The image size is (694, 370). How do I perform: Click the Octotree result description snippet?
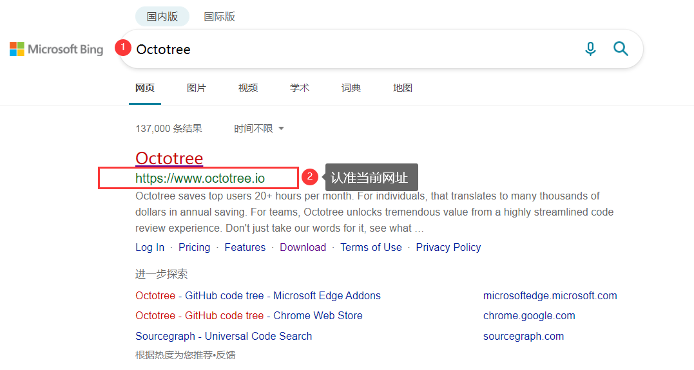374,212
